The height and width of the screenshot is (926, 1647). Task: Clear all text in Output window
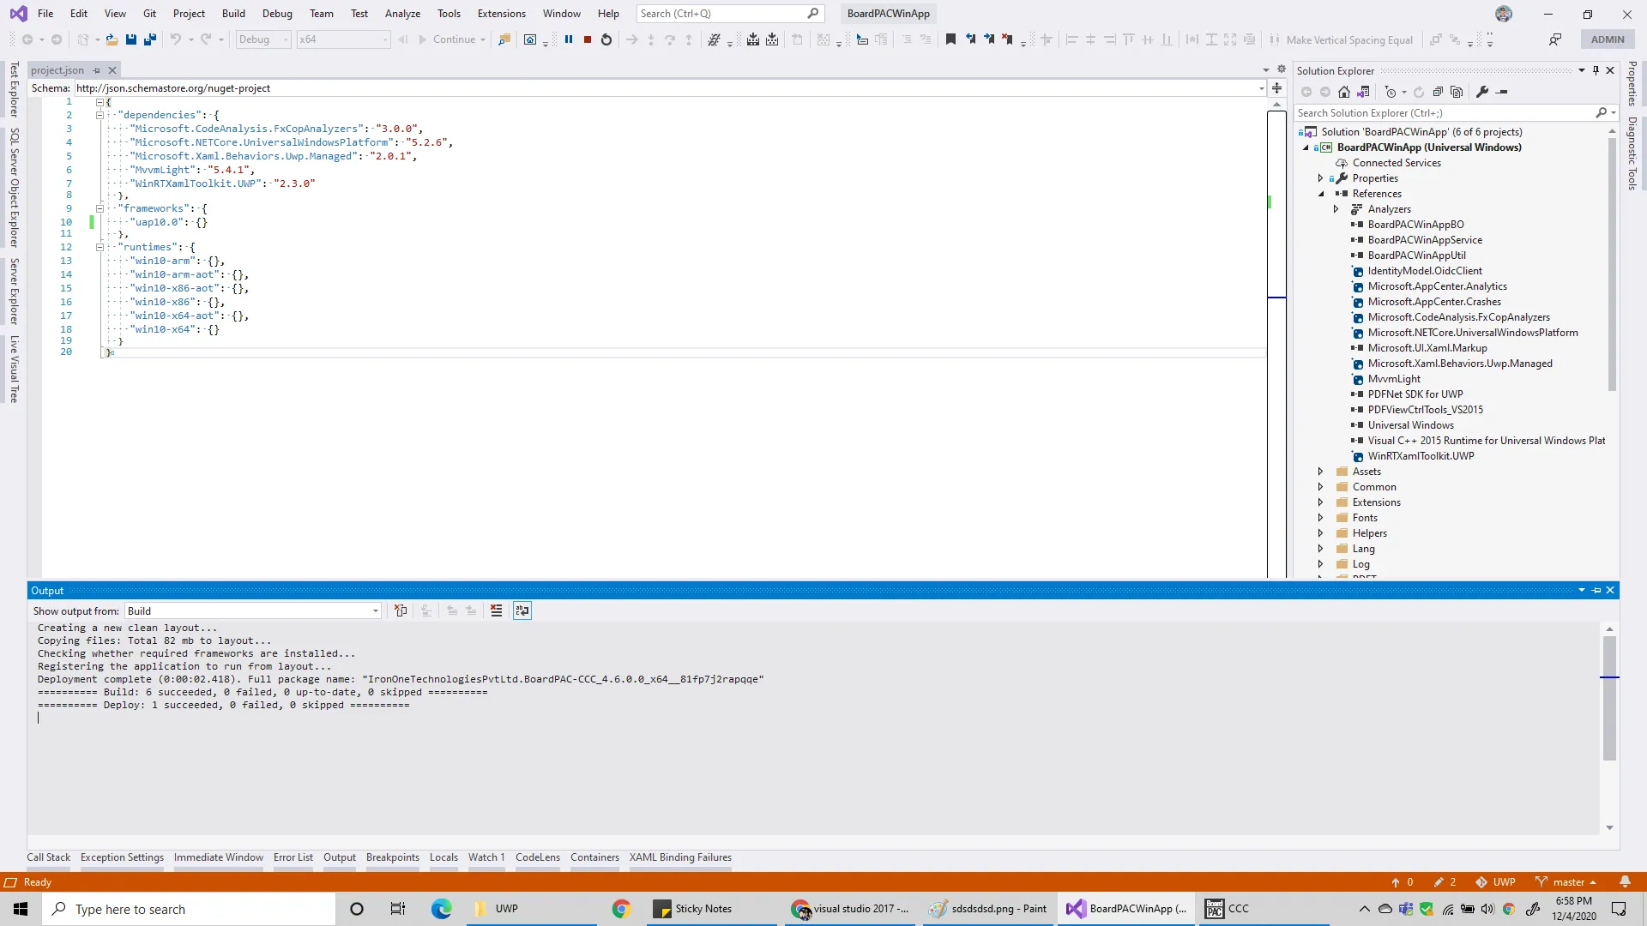tap(496, 610)
